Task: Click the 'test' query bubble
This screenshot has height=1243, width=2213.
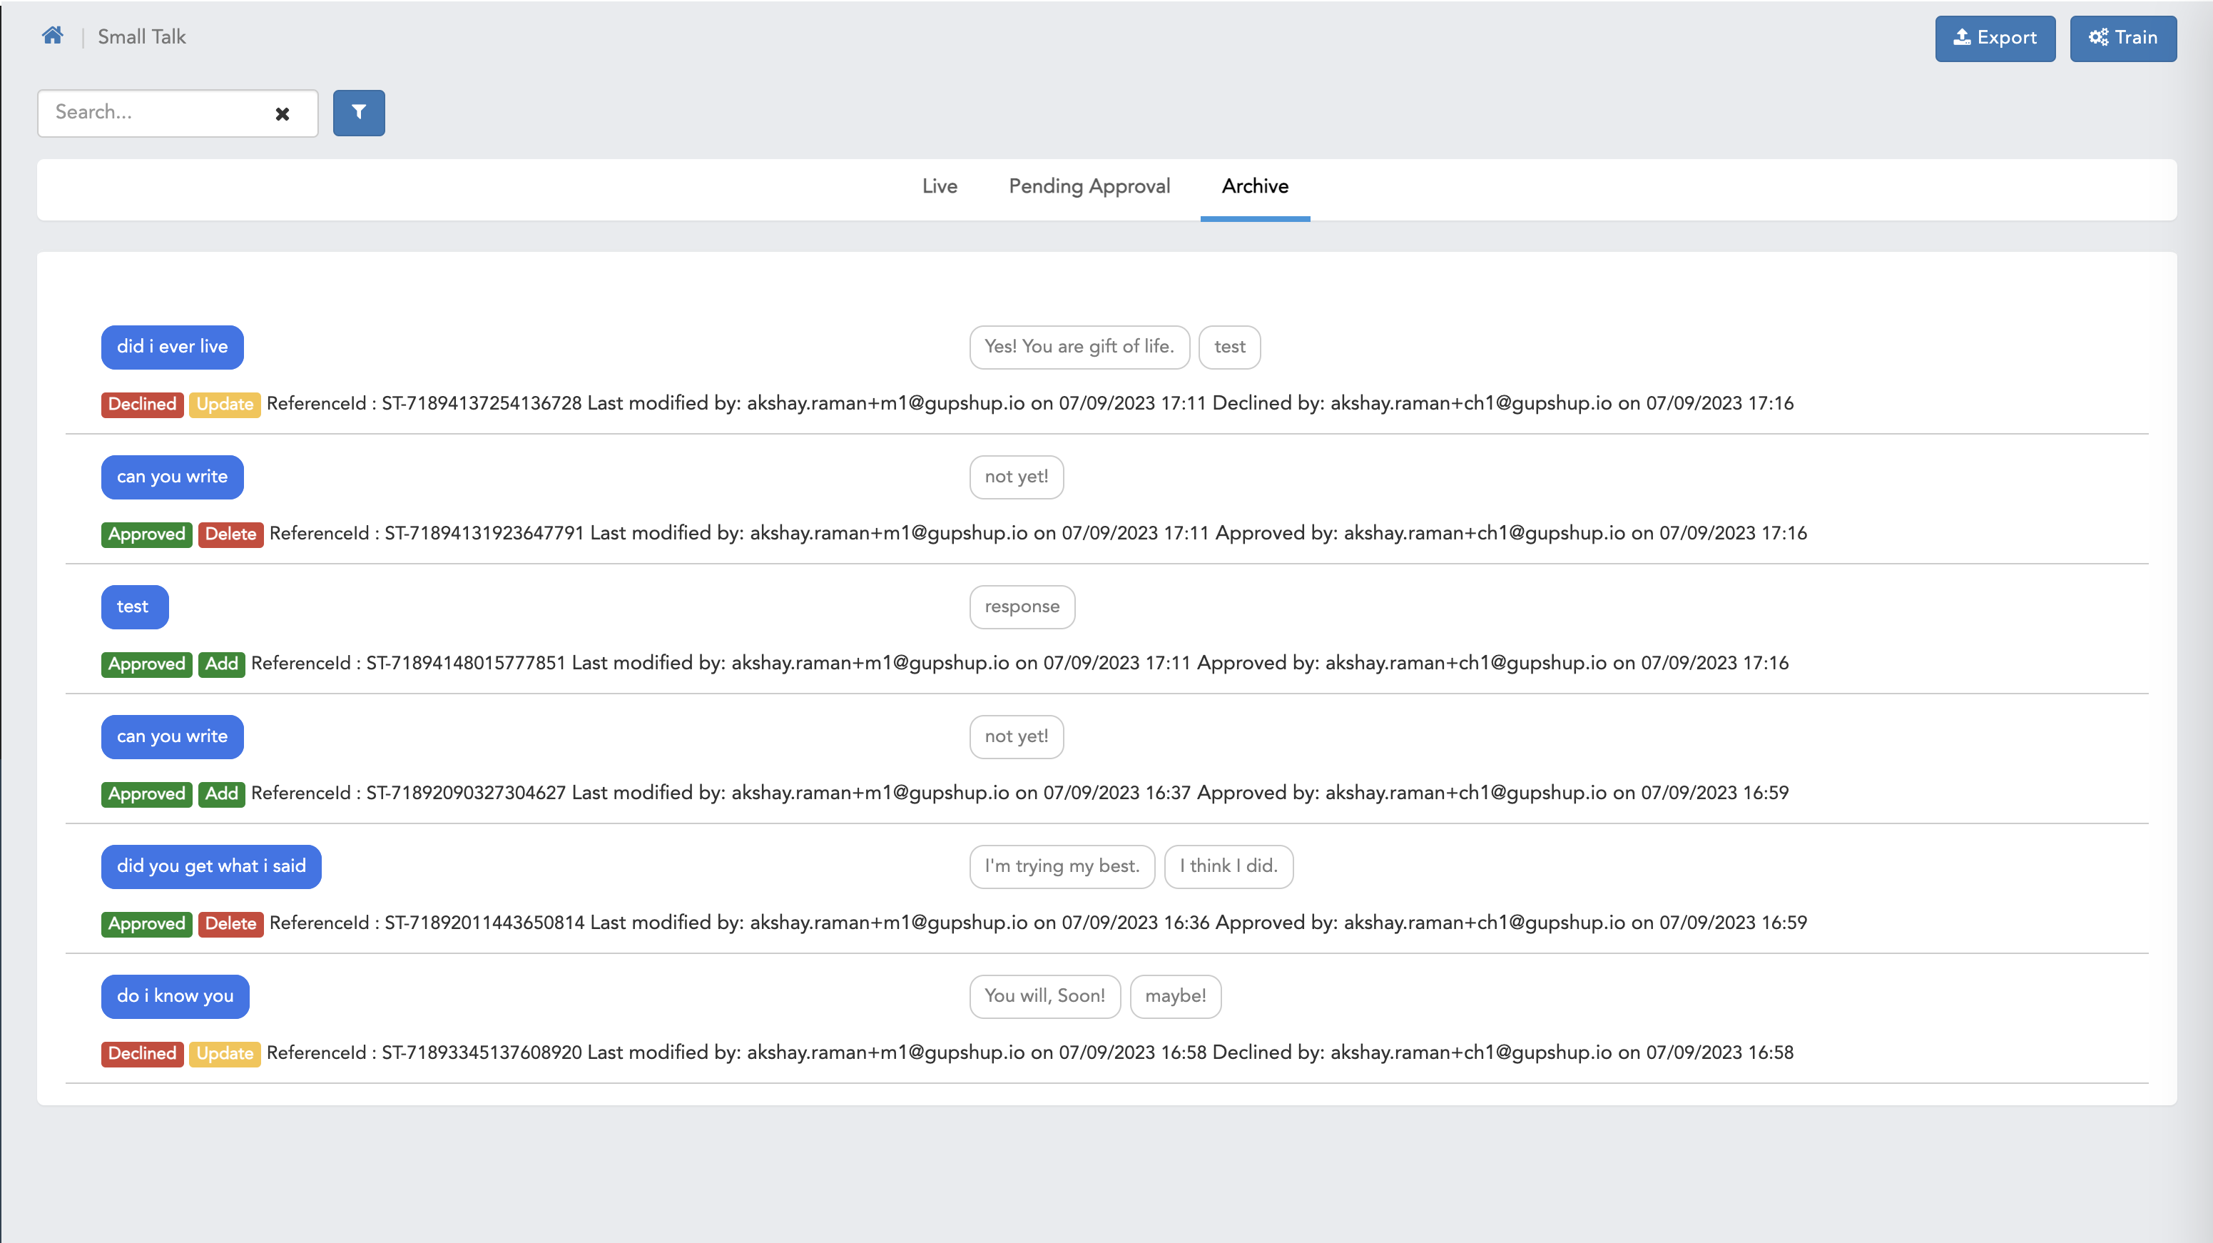Action: click(134, 607)
